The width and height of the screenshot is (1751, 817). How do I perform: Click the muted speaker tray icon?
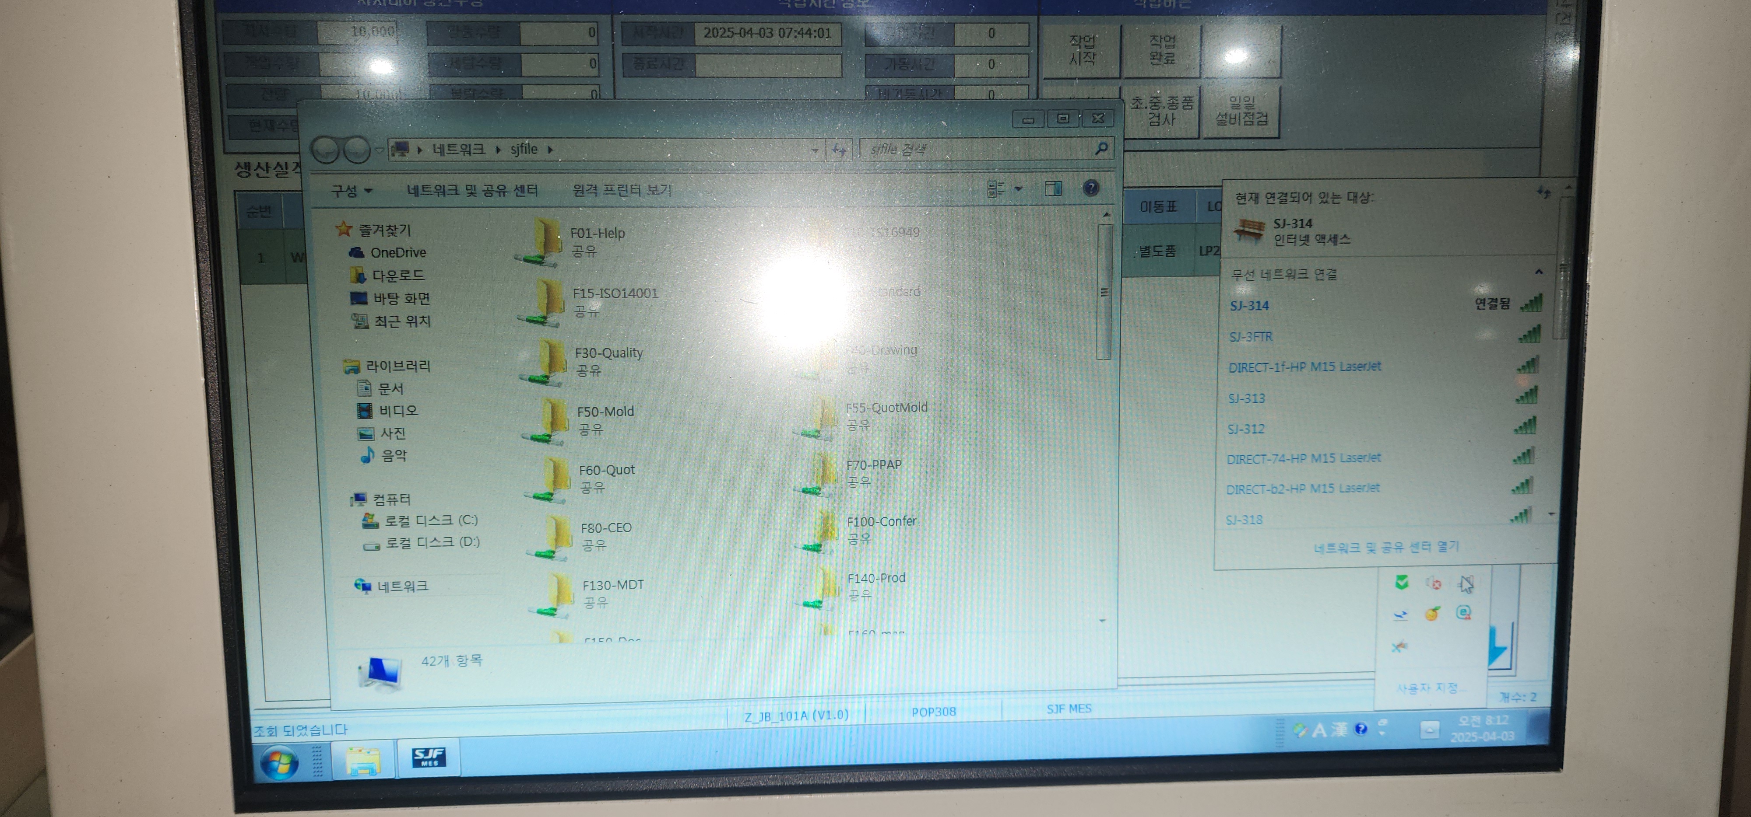(x=1434, y=583)
